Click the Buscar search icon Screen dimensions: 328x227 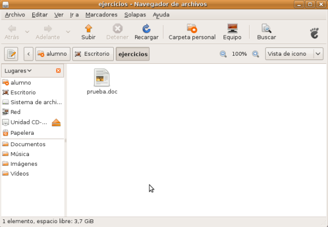coord(266,28)
